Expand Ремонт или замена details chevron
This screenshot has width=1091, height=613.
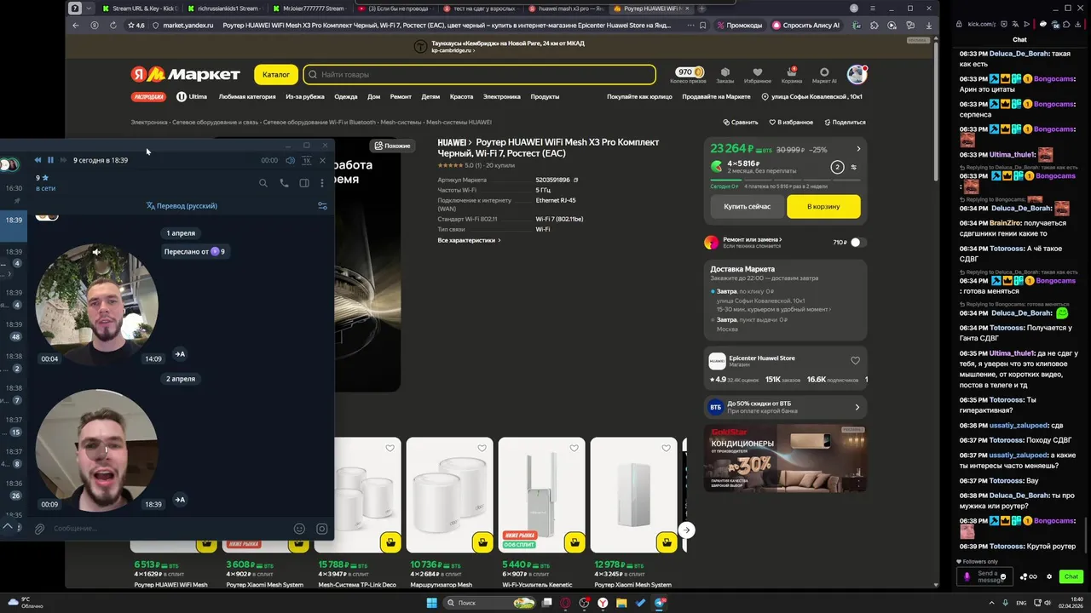point(780,240)
